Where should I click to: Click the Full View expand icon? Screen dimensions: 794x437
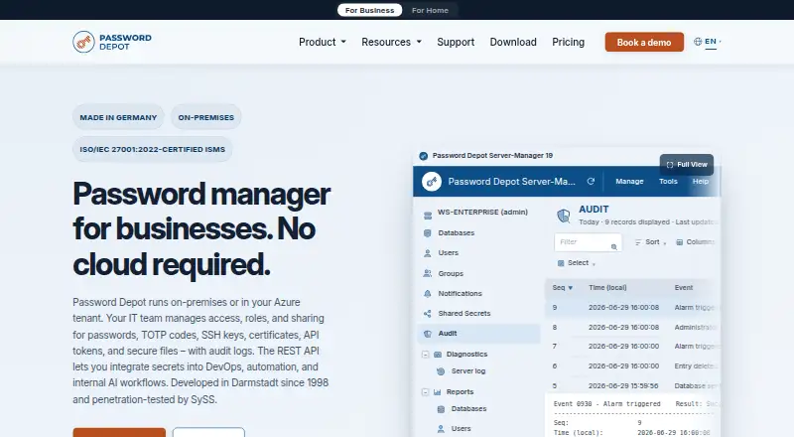point(670,165)
